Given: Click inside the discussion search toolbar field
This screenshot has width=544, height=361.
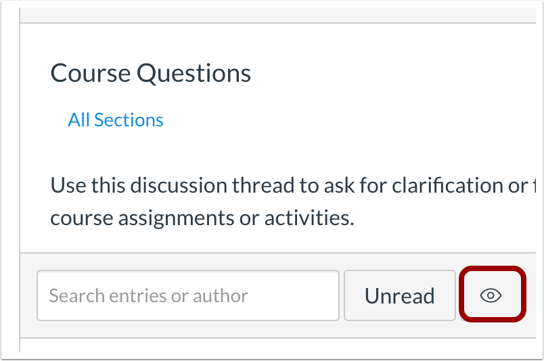Looking at the screenshot, I should point(187,295).
